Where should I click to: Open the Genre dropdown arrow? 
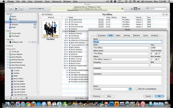point(130,89)
